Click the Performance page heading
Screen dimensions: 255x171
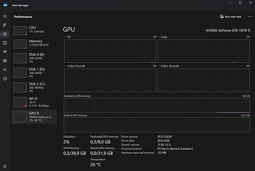pos(23,17)
